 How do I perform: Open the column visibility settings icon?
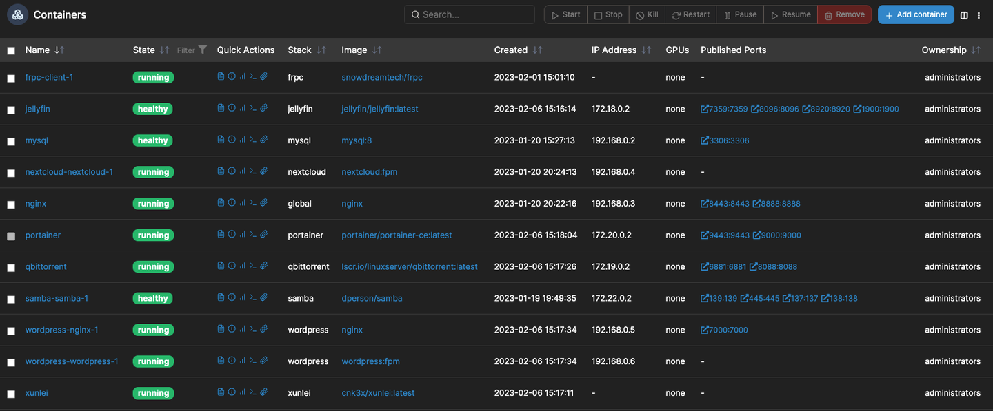tap(964, 15)
